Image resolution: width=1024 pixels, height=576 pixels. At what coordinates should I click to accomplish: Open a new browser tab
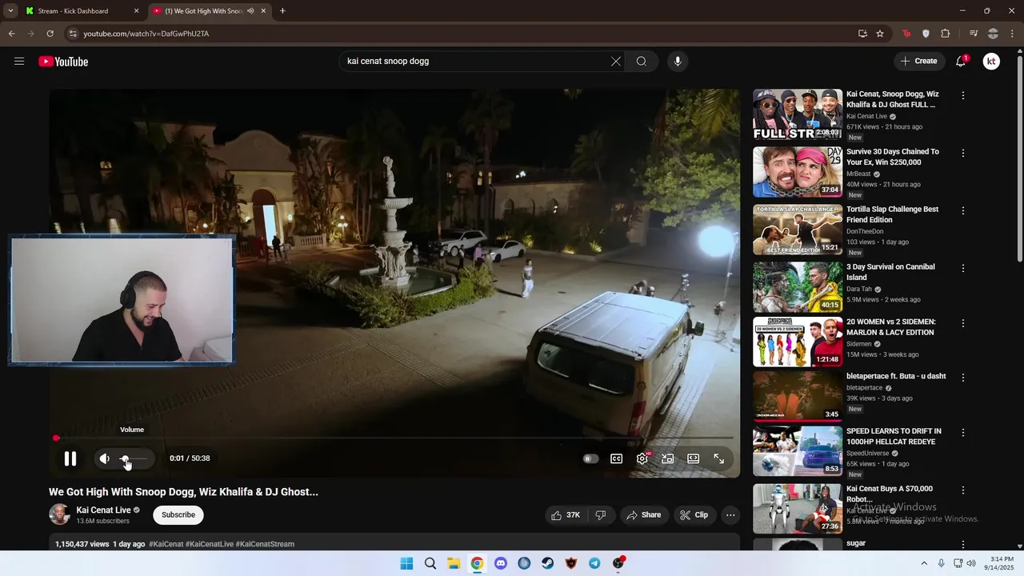tap(282, 11)
